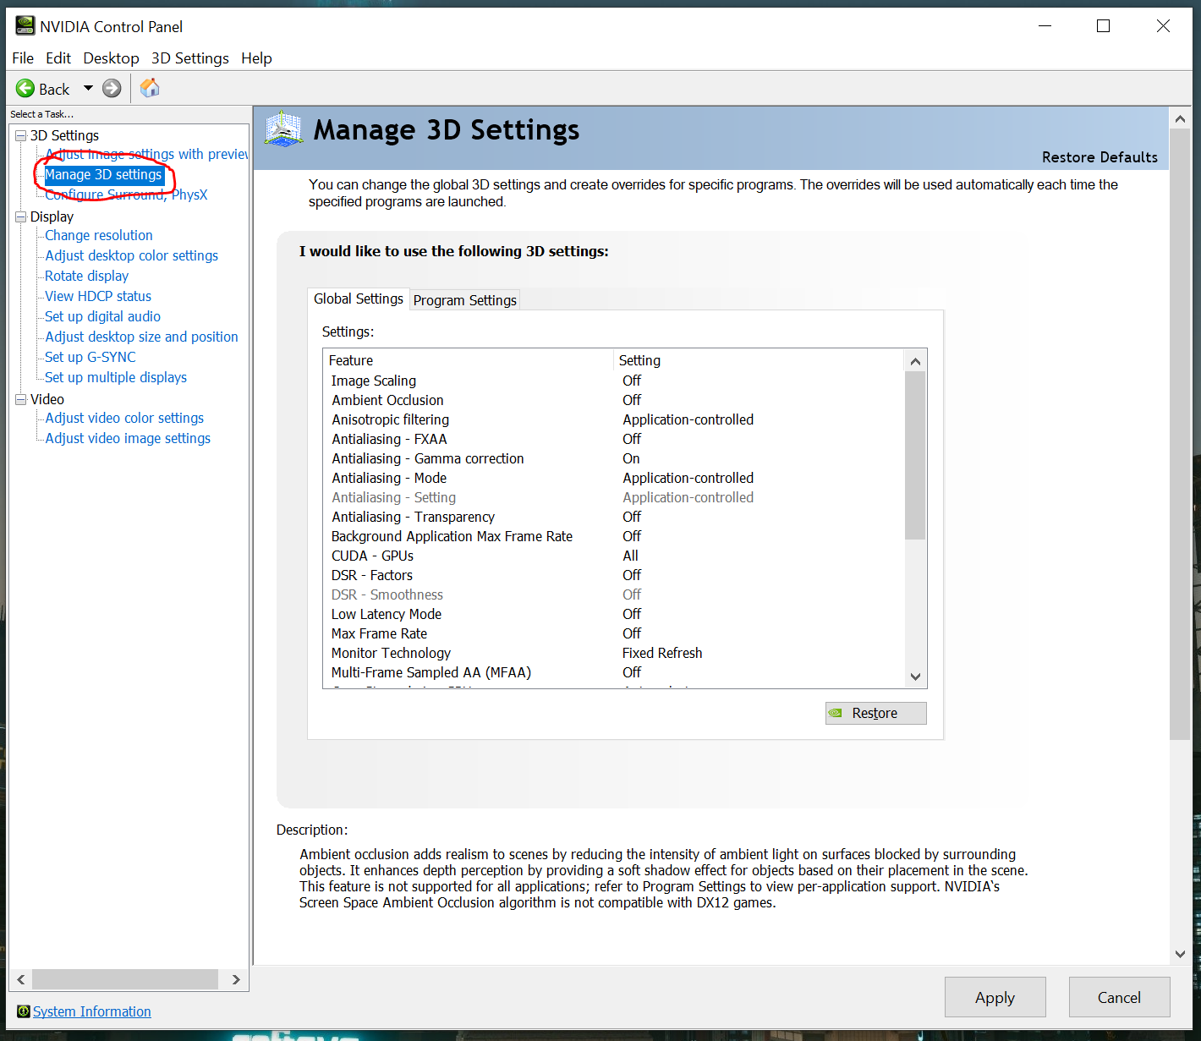Click the Cancel button
Image resolution: width=1201 pixels, height=1041 pixels.
point(1120,998)
